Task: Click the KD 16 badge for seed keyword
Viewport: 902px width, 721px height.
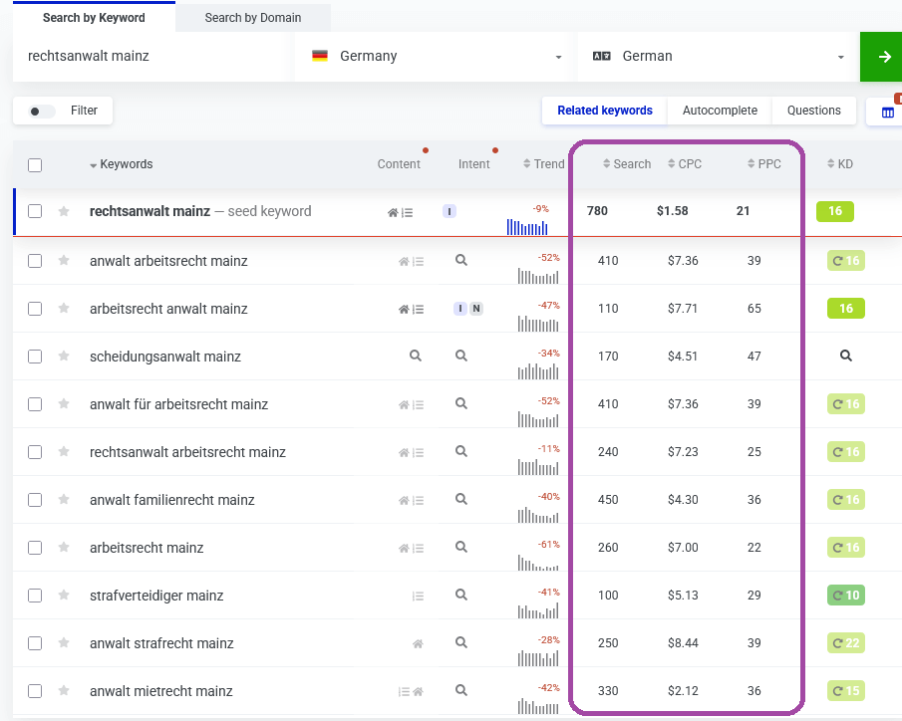Action: point(834,211)
